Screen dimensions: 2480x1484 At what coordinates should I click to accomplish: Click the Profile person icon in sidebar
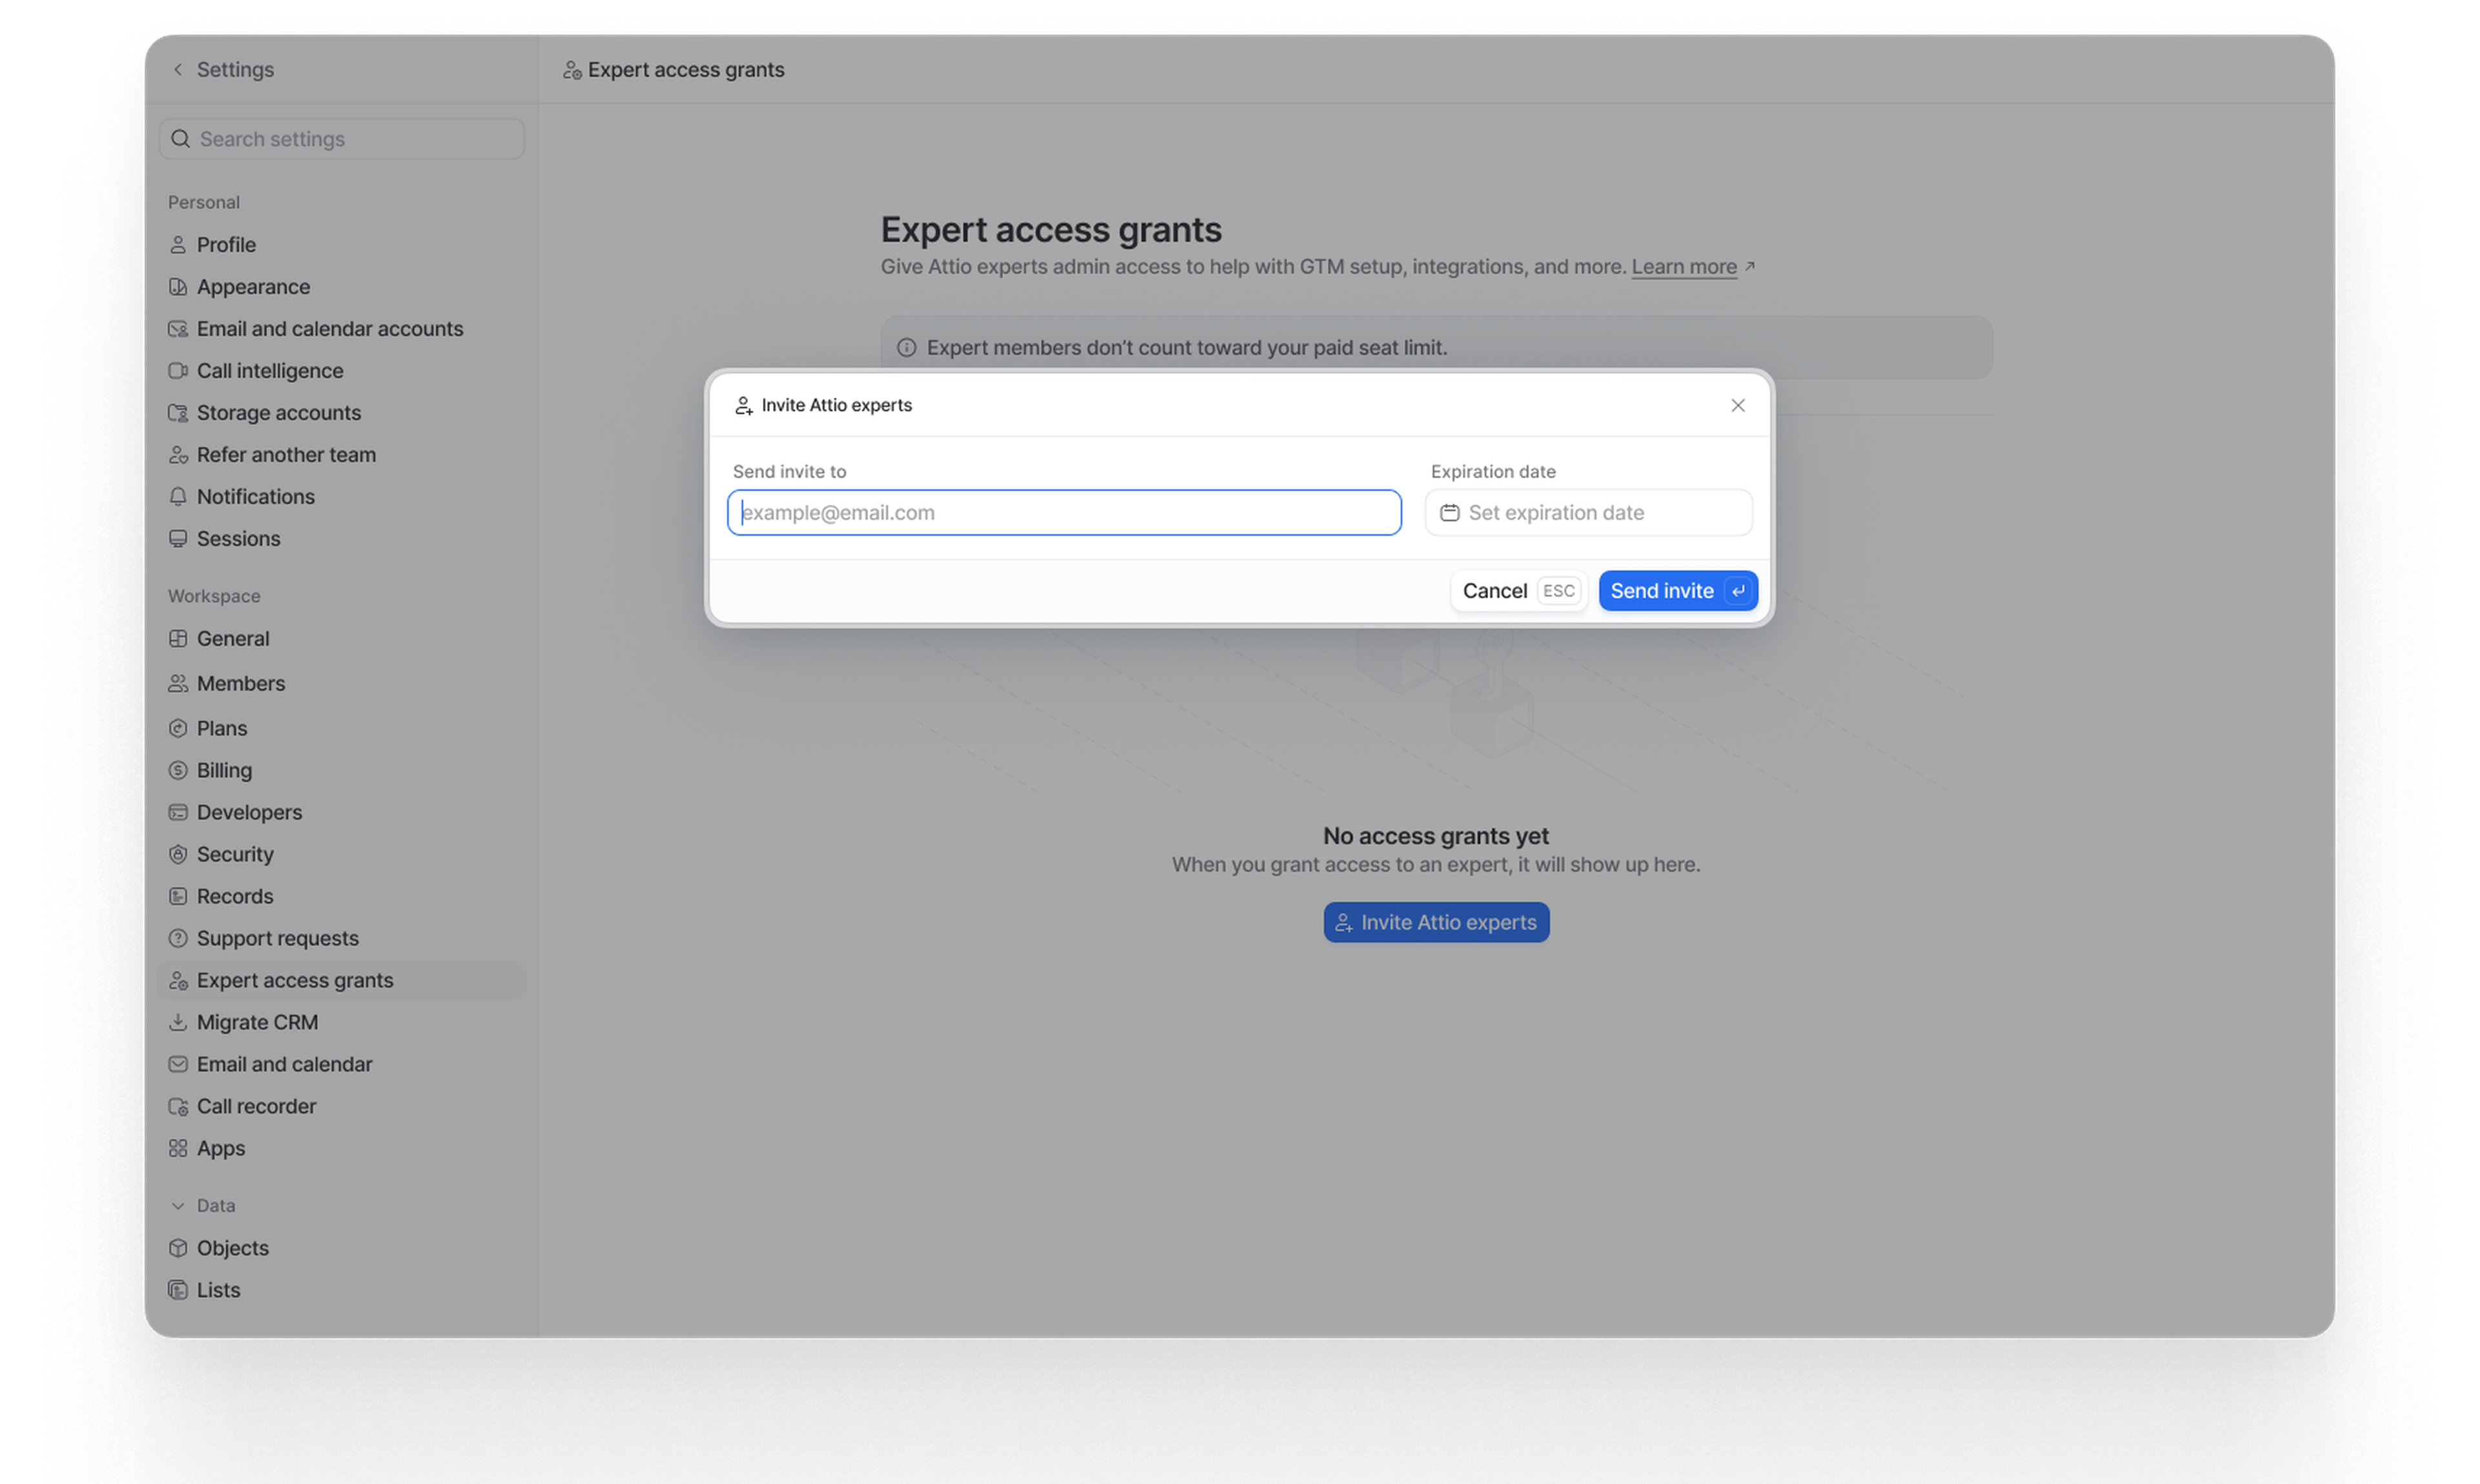(178, 245)
